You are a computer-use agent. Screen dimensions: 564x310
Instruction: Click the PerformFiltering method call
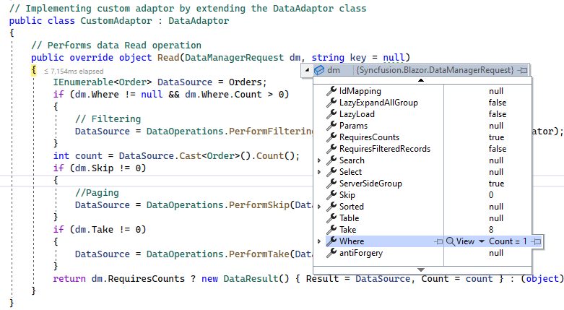272,132
